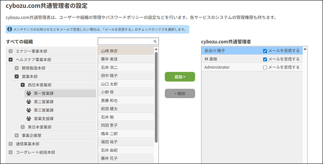Screen dimensions: 323x164
Task: Select administrator 長谷川 陽子
Action: click(252, 51)
